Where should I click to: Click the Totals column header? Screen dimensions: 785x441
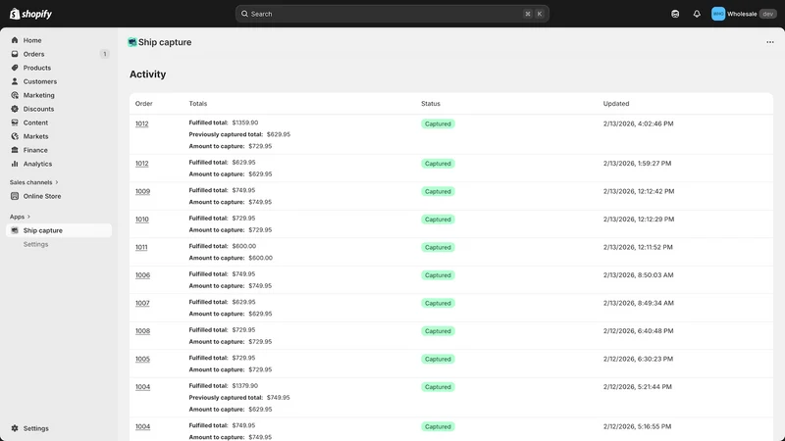point(198,104)
